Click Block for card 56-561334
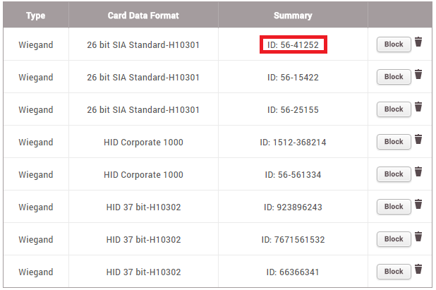 pyautogui.click(x=394, y=174)
